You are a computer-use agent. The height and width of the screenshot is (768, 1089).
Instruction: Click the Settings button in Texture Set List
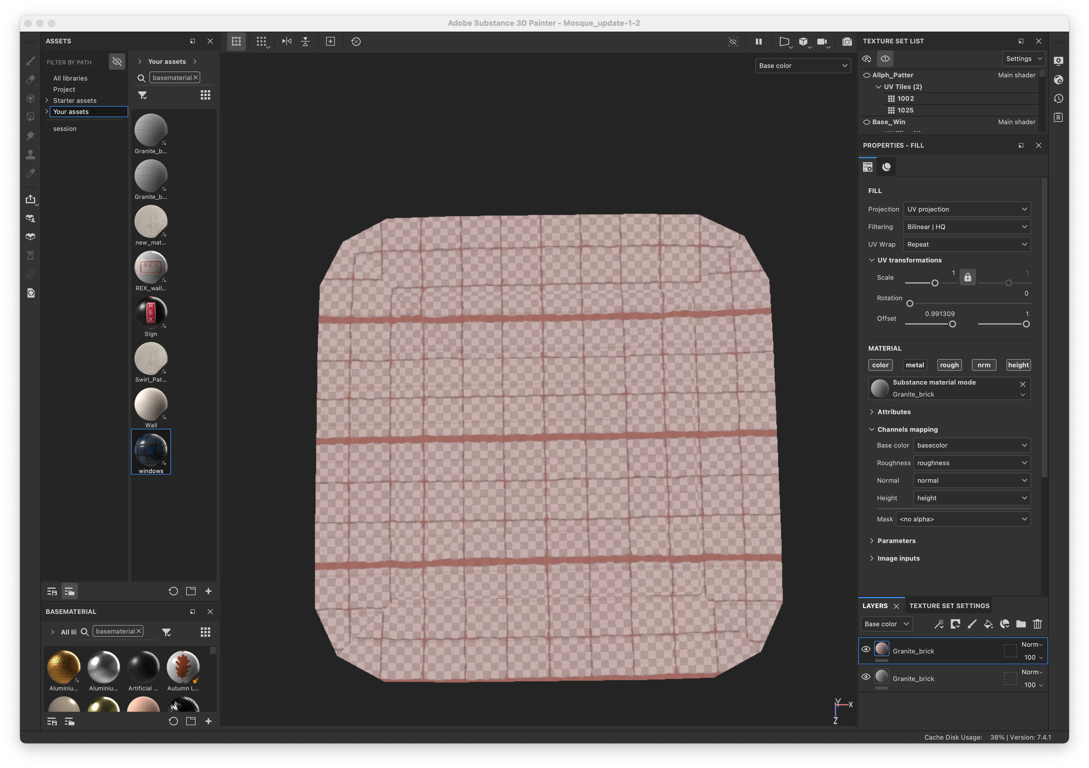click(1023, 59)
